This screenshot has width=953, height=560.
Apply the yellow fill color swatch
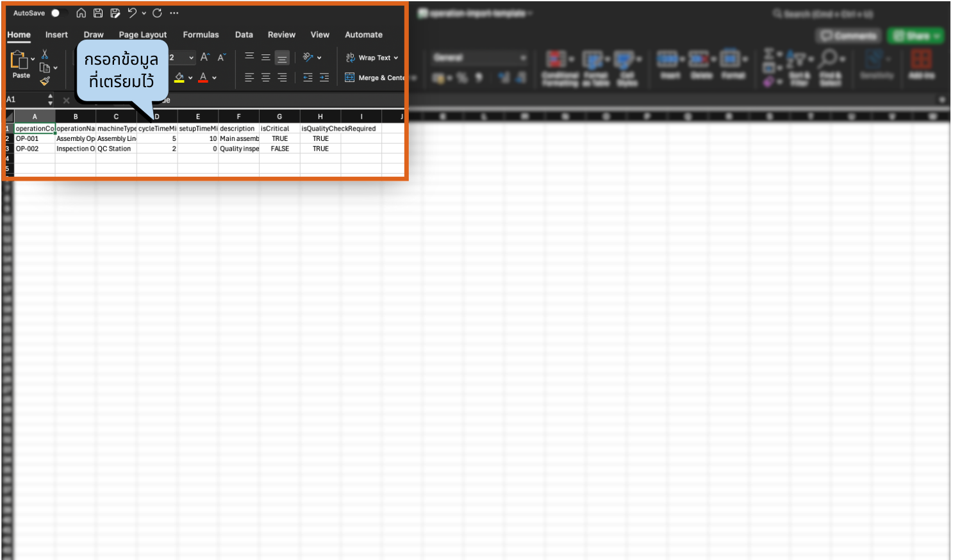point(179,78)
